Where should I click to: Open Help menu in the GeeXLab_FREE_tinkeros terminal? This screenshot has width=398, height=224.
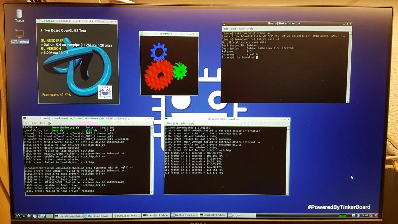point(51,123)
